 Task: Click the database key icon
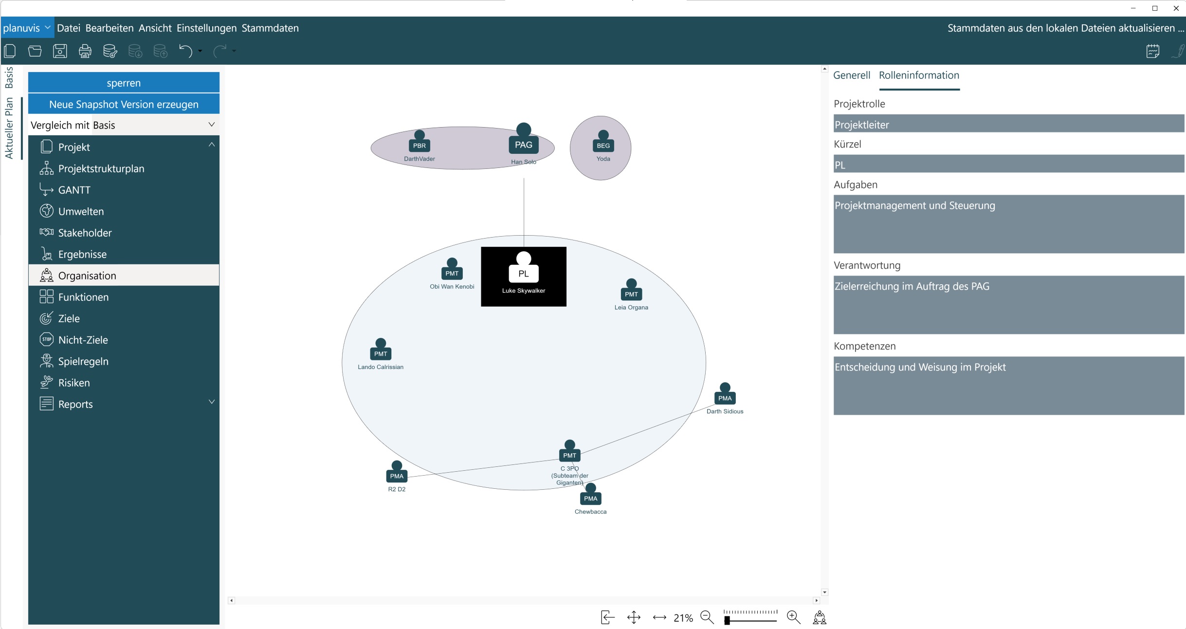(x=110, y=51)
